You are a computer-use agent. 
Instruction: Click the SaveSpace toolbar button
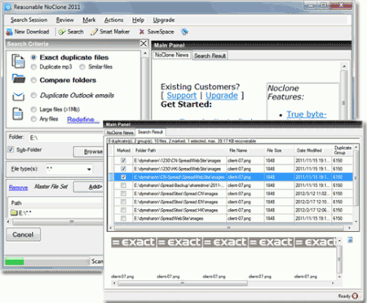pos(157,32)
